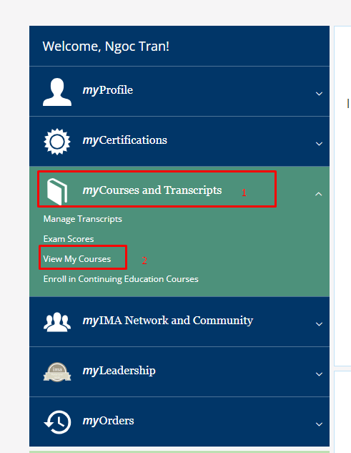This screenshot has width=351, height=453.
Task: Expand the myProfile section chevron
Action: (319, 94)
